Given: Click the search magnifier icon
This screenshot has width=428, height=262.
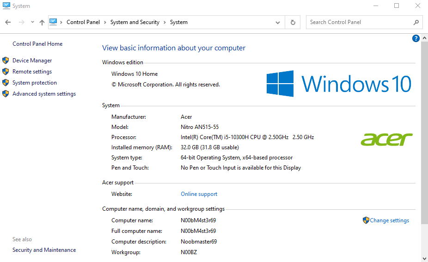Looking at the screenshot, I should tap(416, 22).
